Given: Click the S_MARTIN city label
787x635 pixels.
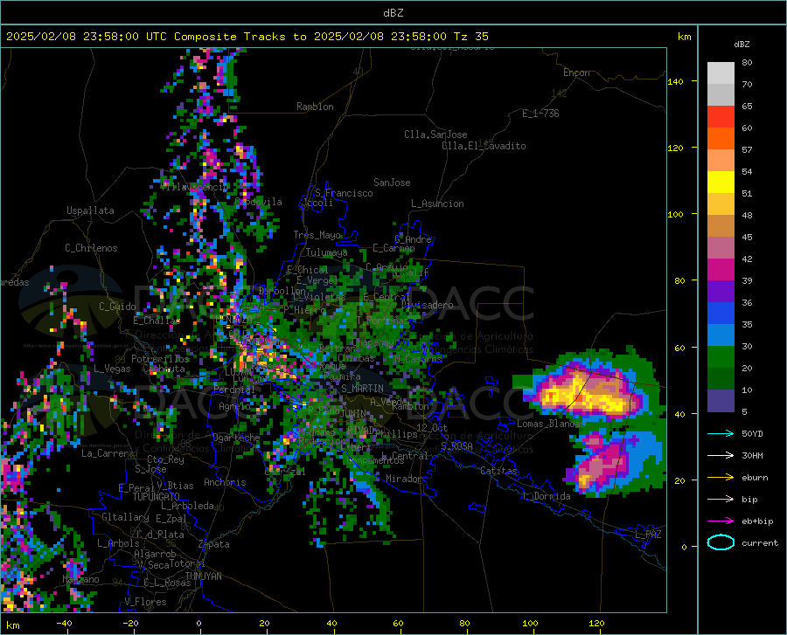Looking at the screenshot, I should pyautogui.click(x=362, y=389).
